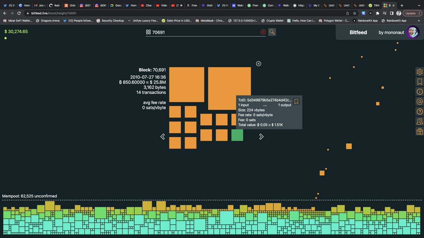Open the info panel icon

click(419, 91)
